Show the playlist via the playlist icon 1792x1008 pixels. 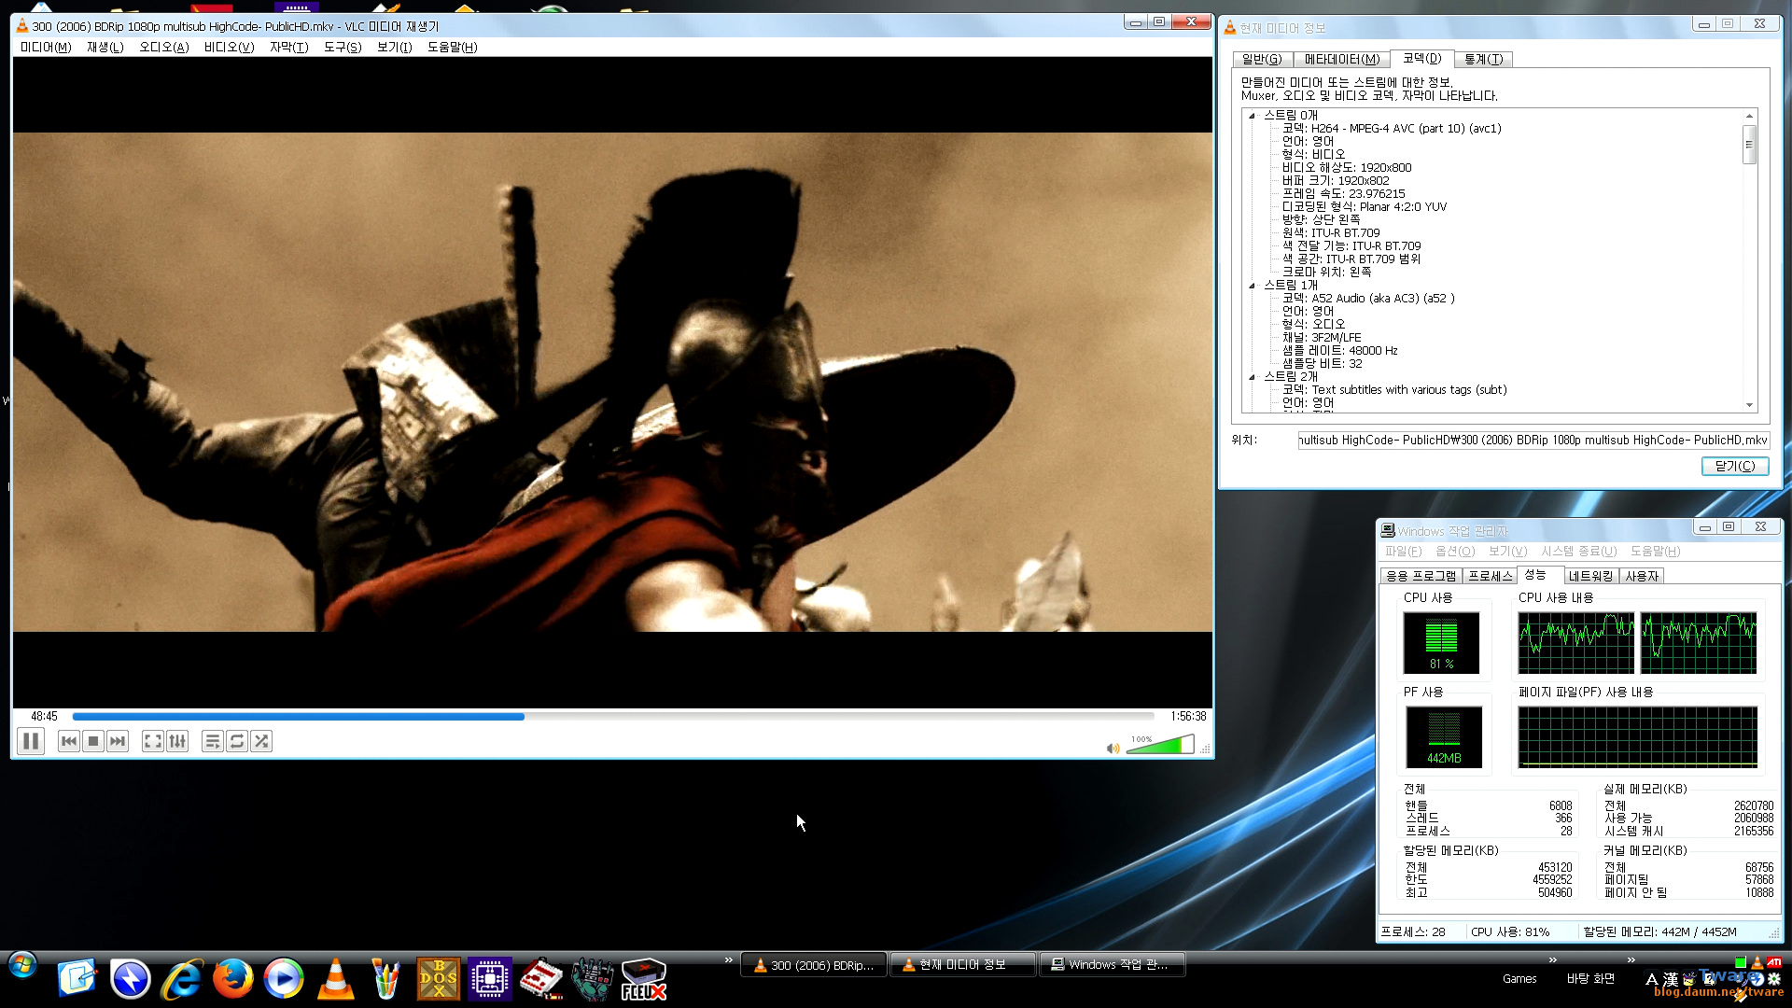pos(212,741)
